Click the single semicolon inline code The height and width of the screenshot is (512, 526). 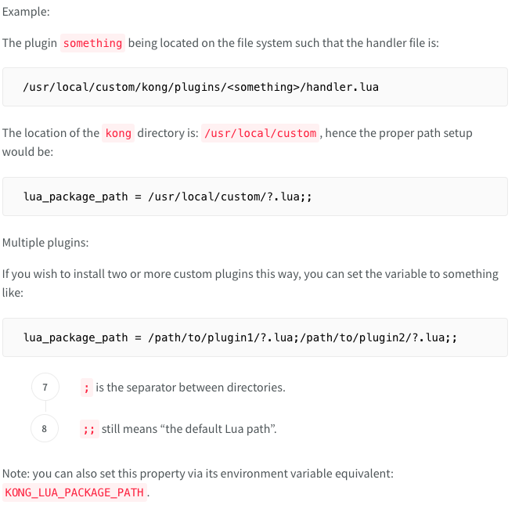point(86,388)
